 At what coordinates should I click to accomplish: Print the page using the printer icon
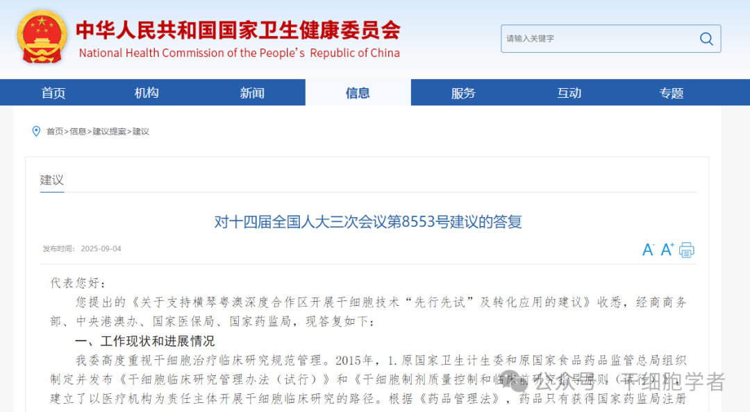[x=687, y=250]
